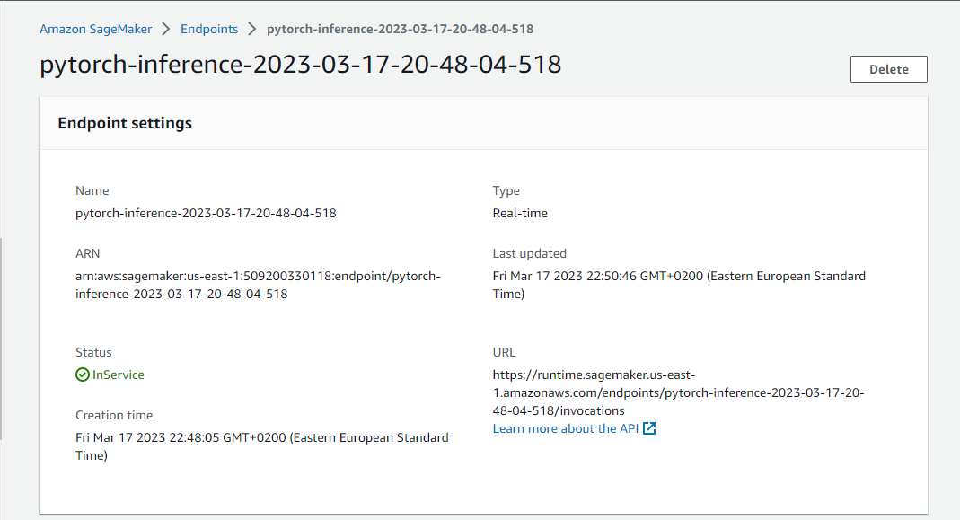Viewport: 960px width, 520px height.
Task: Open the Learn more about the API link
Action: (566, 428)
